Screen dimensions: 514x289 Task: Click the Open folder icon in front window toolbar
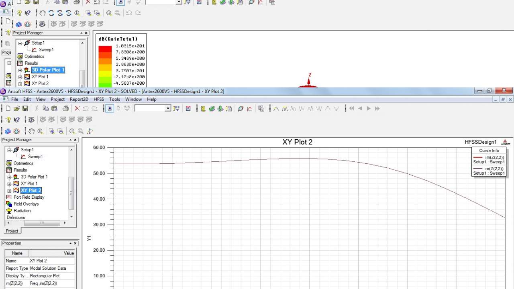point(16,108)
